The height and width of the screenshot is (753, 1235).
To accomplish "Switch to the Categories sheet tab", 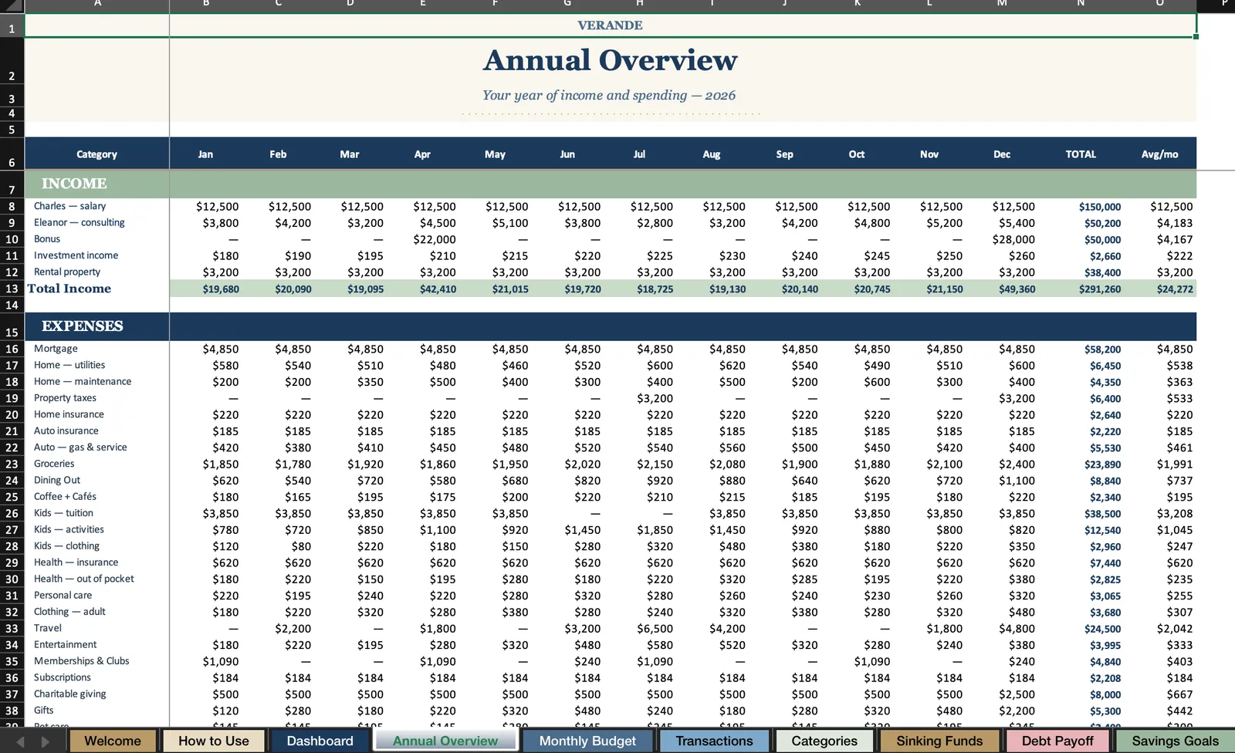I will point(824,741).
